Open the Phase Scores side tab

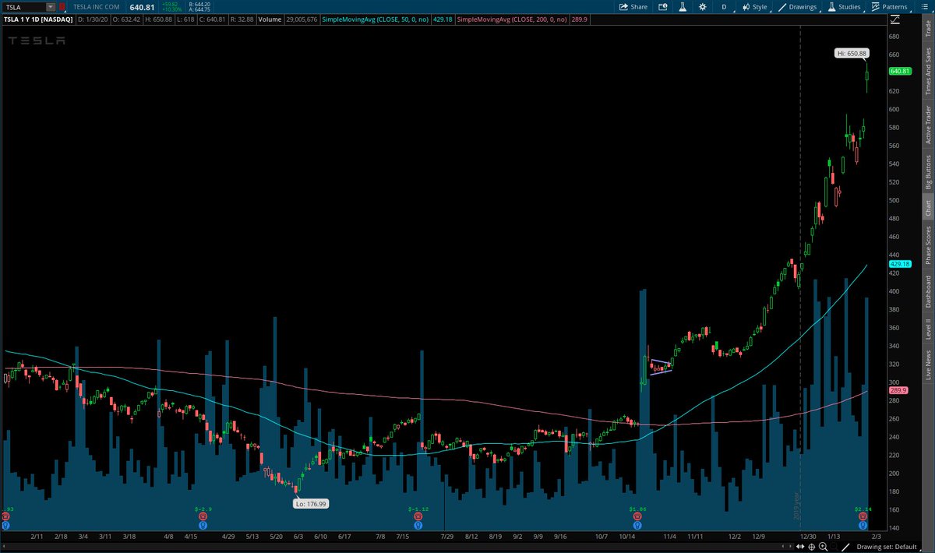pos(927,245)
